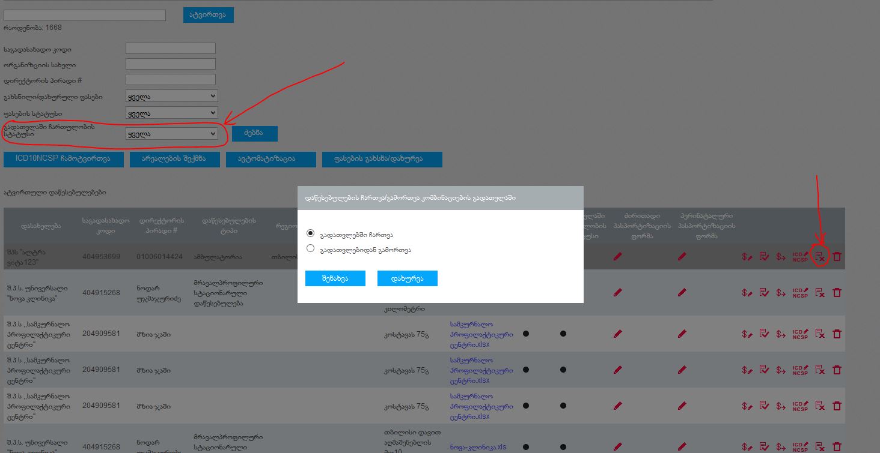Click second row's perinatal passportization form pencil icon

pos(682,293)
